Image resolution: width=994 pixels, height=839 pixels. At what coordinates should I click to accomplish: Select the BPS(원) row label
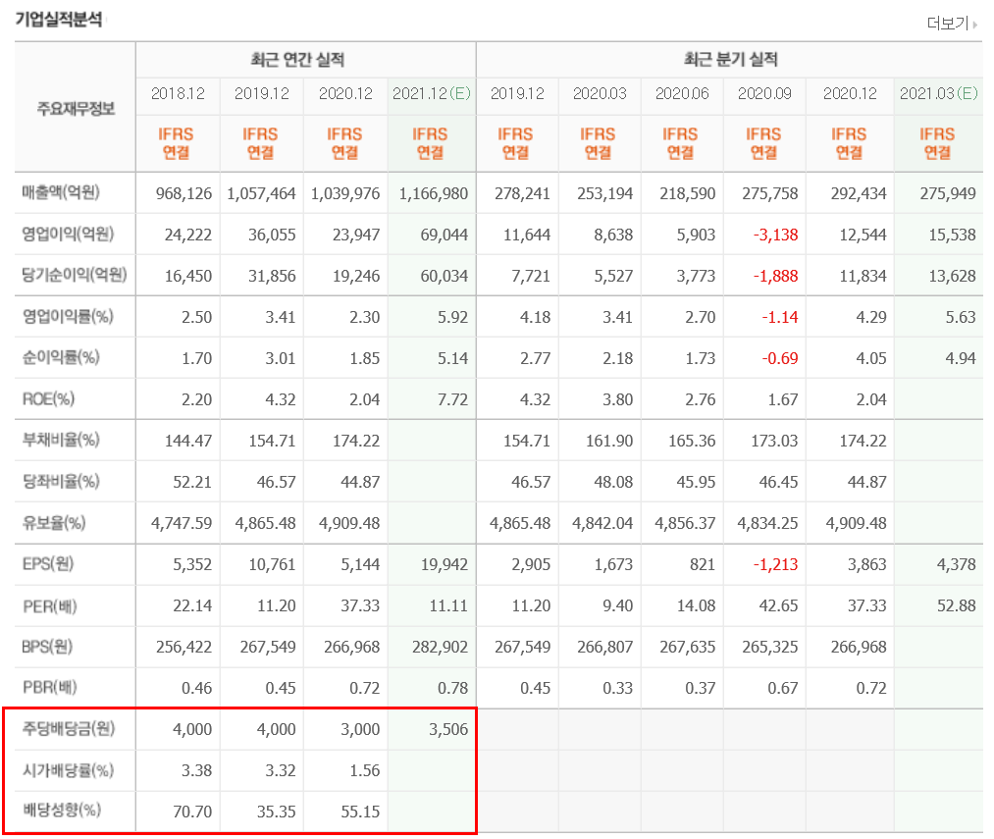(47, 647)
